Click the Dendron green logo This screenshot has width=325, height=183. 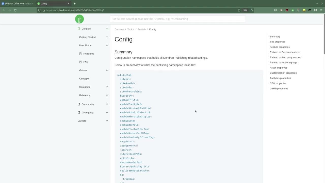click(79, 19)
